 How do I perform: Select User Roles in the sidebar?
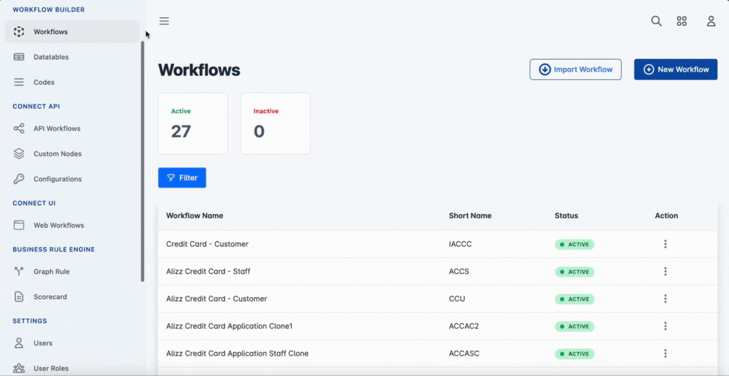point(52,368)
